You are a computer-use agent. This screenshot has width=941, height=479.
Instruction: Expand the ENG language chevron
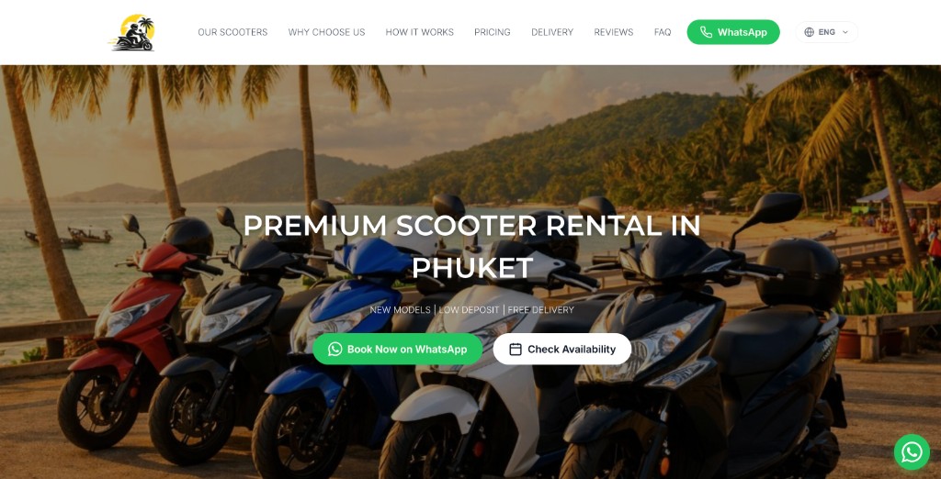click(845, 32)
